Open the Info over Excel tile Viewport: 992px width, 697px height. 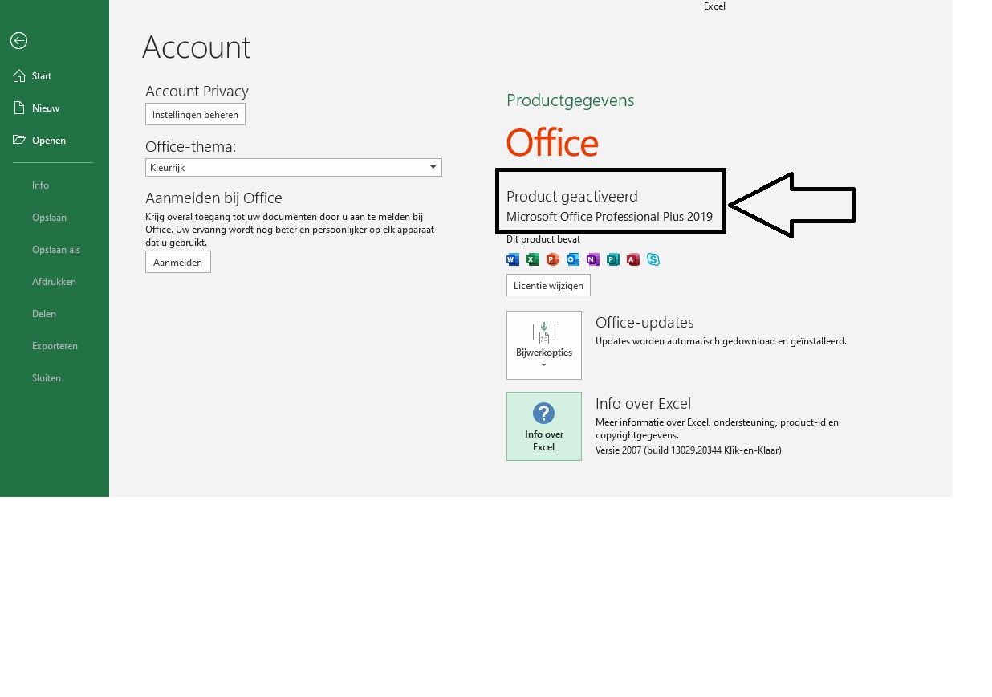click(544, 426)
